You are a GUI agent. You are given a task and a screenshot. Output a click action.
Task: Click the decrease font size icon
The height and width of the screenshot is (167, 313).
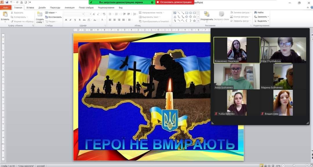98,14
